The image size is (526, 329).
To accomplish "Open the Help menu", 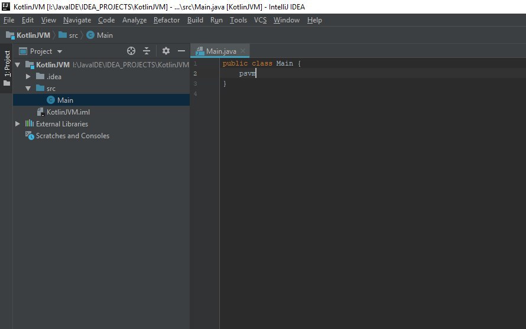I will [x=314, y=20].
